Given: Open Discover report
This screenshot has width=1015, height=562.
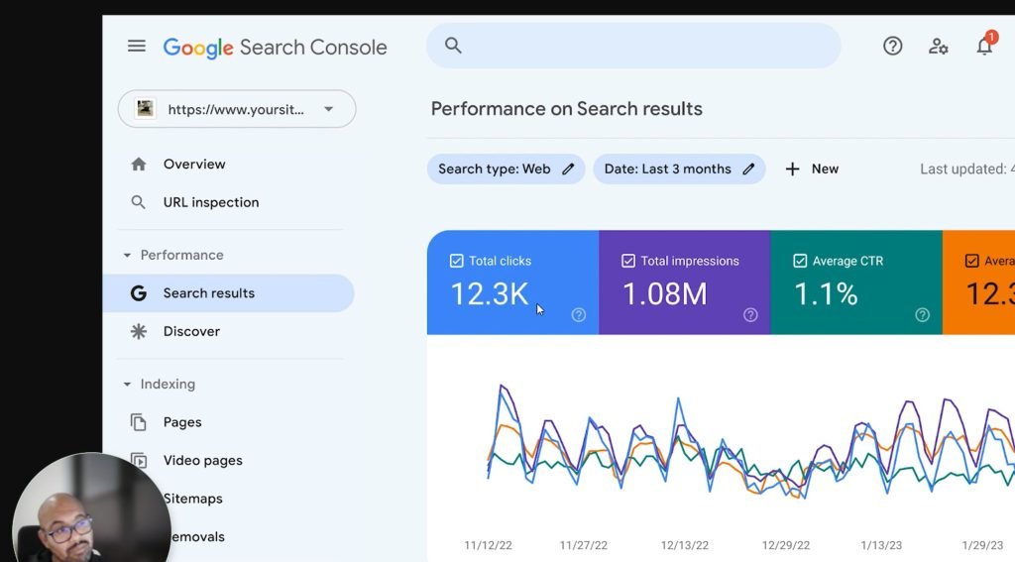Looking at the screenshot, I should point(191,331).
